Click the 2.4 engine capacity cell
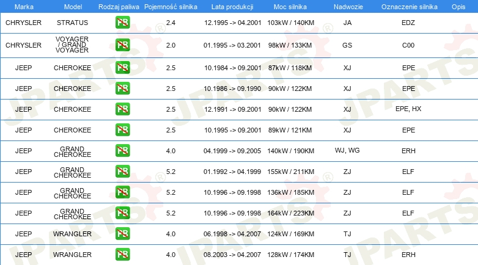The image size is (478, 265). pyautogui.click(x=171, y=23)
